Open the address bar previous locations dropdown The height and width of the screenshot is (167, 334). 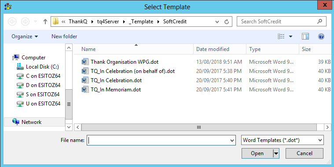tap(217, 22)
